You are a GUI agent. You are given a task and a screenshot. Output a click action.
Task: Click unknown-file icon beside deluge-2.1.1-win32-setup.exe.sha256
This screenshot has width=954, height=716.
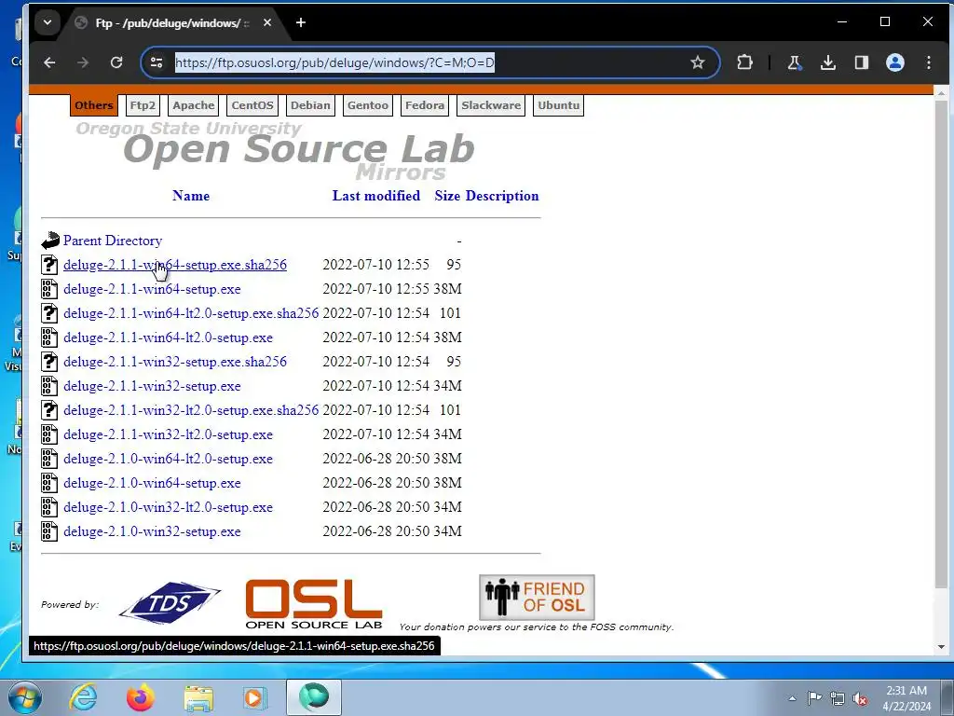[x=50, y=363]
